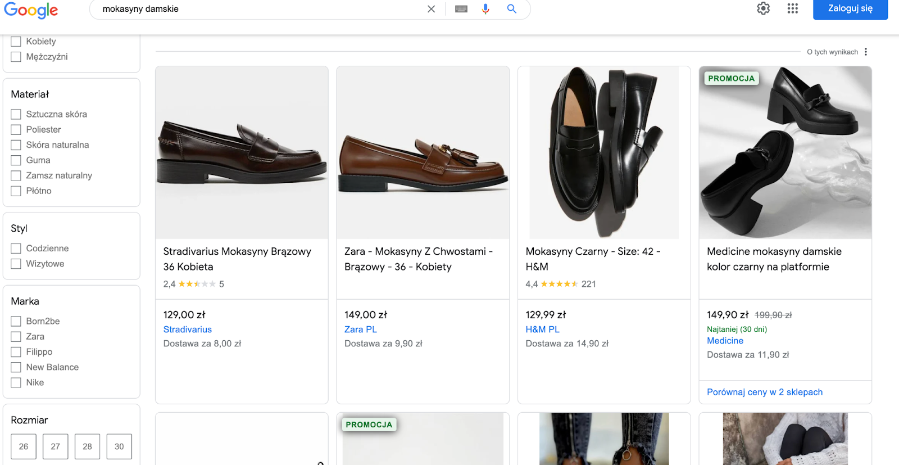Screen dimensions: 899x465
Task: Visit the Medicine store link
Action: [725, 341]
